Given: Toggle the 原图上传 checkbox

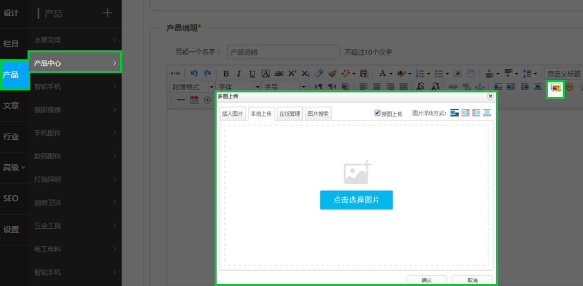Looking at the screenshot, I should (377, 113).
